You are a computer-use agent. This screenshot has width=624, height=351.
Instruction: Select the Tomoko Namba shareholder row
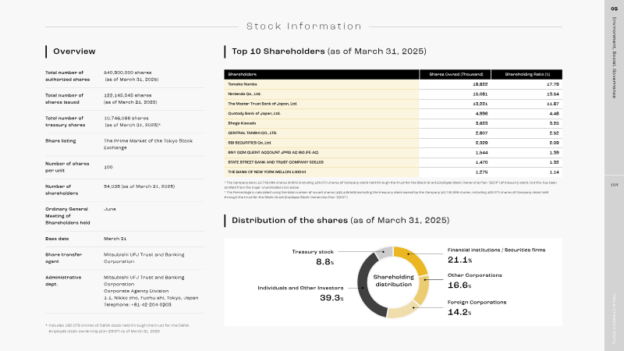[393, 84]
